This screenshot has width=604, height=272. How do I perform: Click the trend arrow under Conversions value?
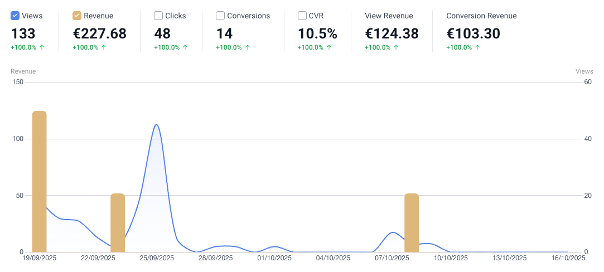(x=247, y=47)
